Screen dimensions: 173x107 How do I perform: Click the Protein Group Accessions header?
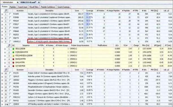tap(80, 45)
